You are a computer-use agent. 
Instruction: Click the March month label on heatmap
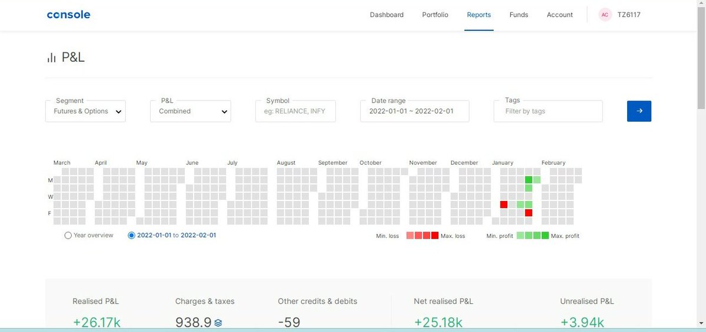click(62, 163)
